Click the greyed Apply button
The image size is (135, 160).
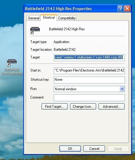point(118,148)
